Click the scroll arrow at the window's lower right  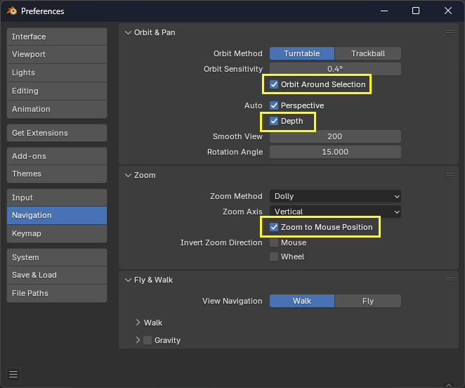coord(449,384)
